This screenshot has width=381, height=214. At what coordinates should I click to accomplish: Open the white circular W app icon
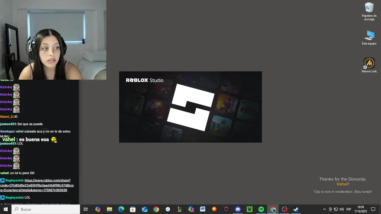tap(168, 209)
